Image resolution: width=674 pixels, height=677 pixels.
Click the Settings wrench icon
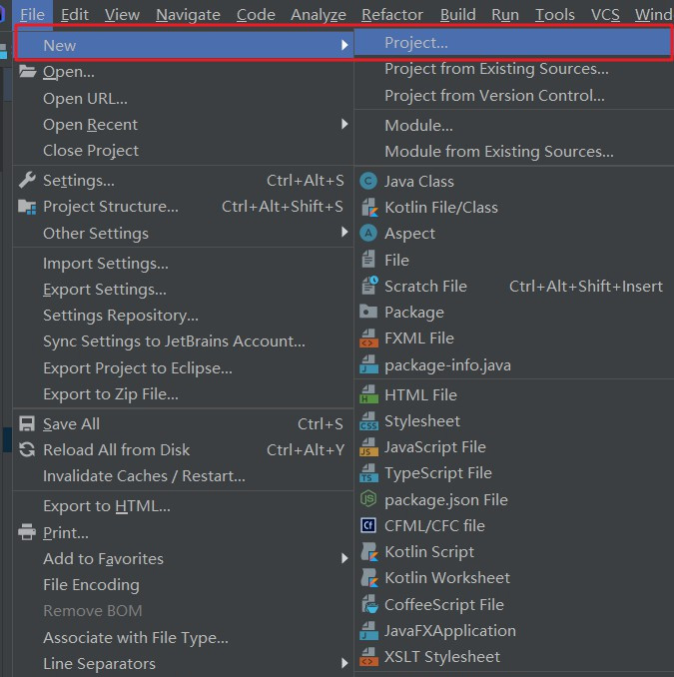[x=27, y=181]
